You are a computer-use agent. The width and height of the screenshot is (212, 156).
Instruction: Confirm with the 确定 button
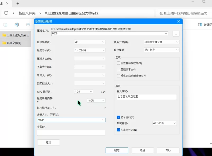point(117,150)
